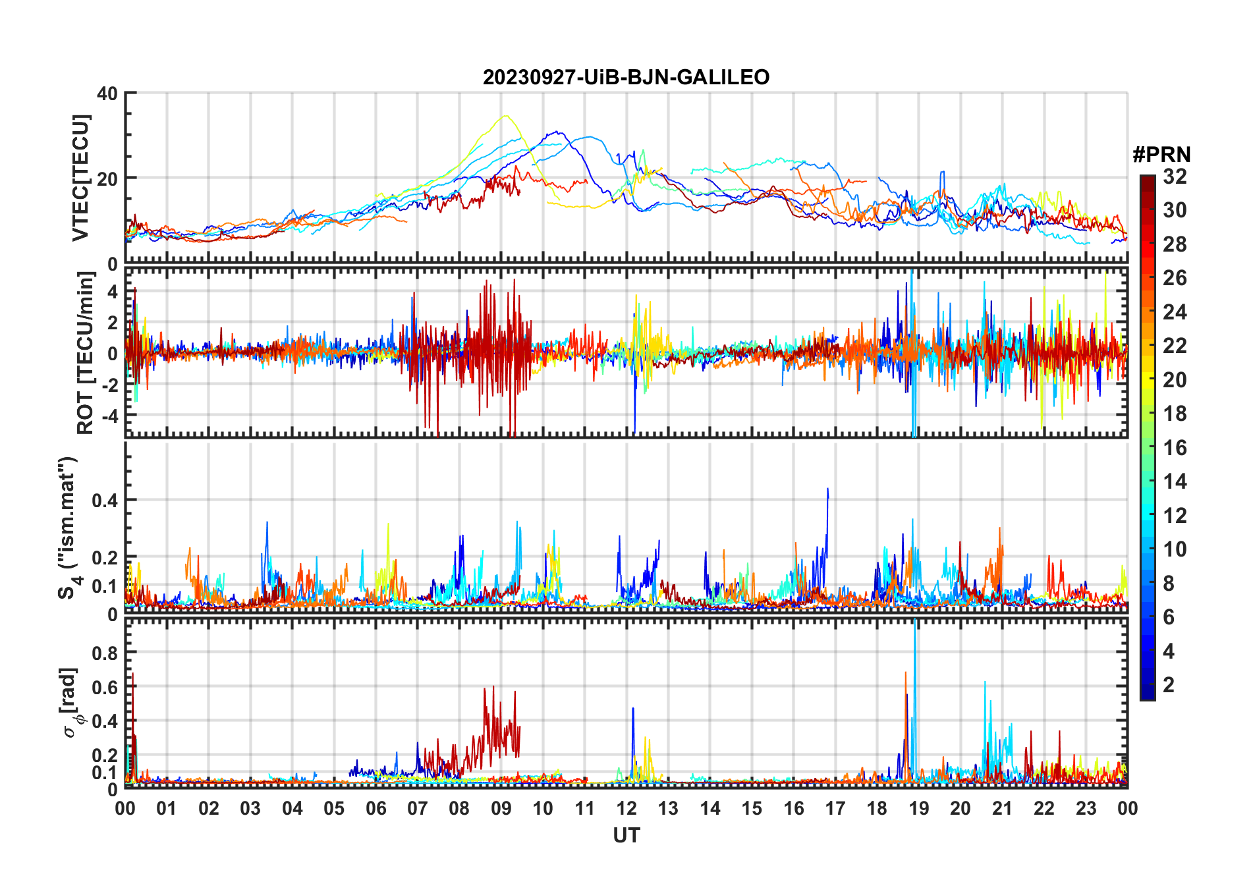Viewport: 1253px width, 876px height.
Task: Click the dark red sigma phi spike just after 00 UT
Action: [x=134, y=725]
